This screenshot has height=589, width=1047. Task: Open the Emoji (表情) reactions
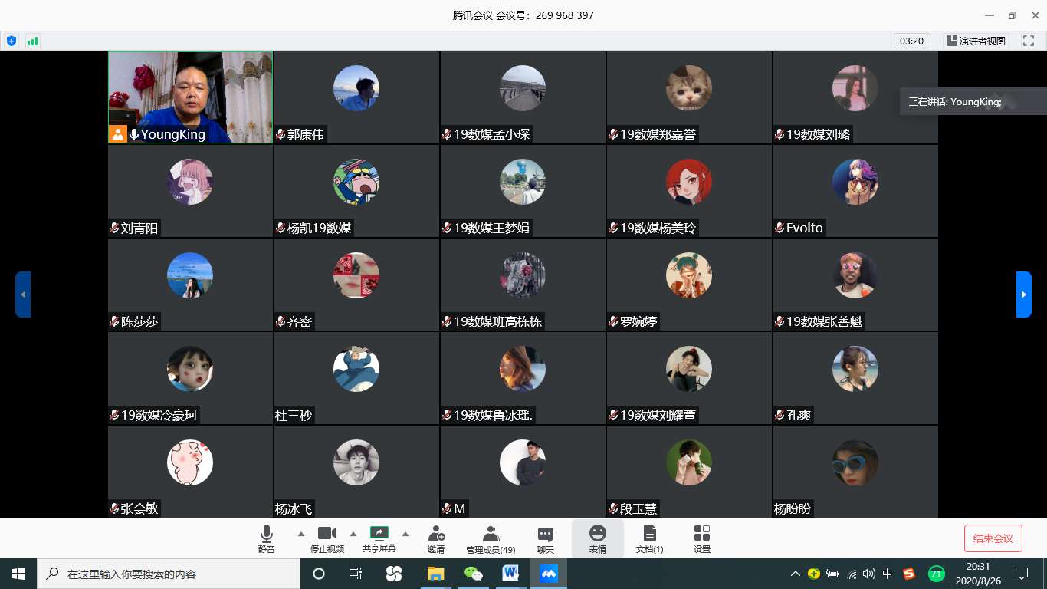(x=597, y=538)
